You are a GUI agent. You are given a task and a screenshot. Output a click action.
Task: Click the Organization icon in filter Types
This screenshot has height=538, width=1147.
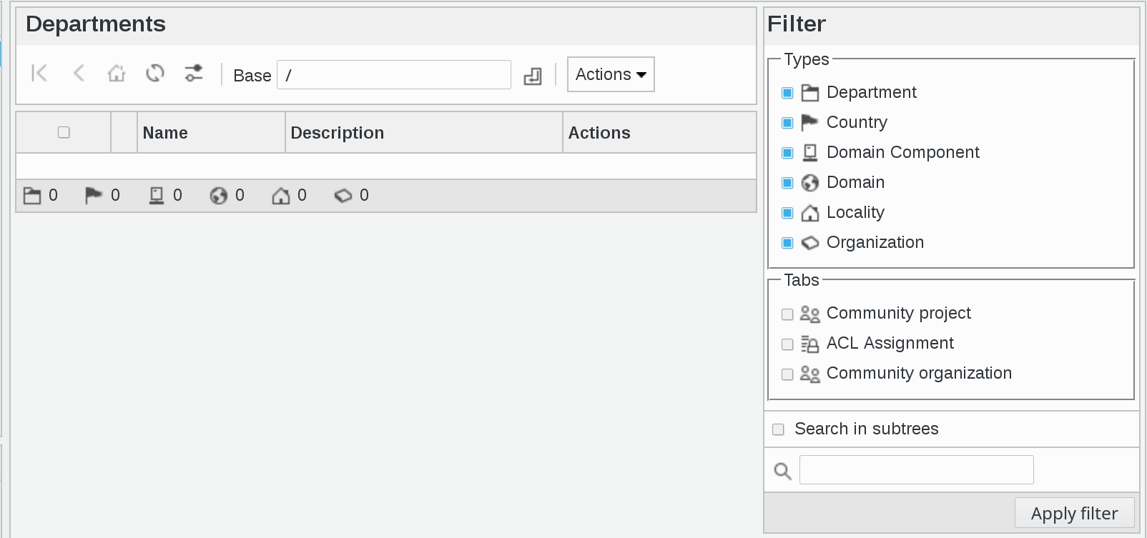pyautogui.click(x=809, y=243)
